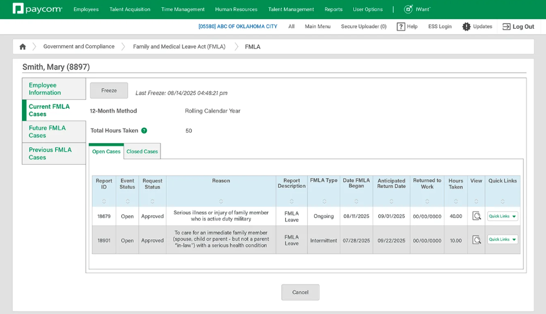Click the IWant search icon
The height and width of the screenshot is (314, 546).
click(408, 9)
